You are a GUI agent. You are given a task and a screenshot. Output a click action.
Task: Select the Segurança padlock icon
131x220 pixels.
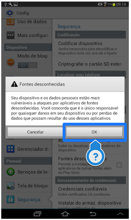pyautogui.click(x=11, y=199)
